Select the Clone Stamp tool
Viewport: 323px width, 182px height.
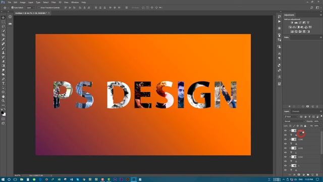3,53
